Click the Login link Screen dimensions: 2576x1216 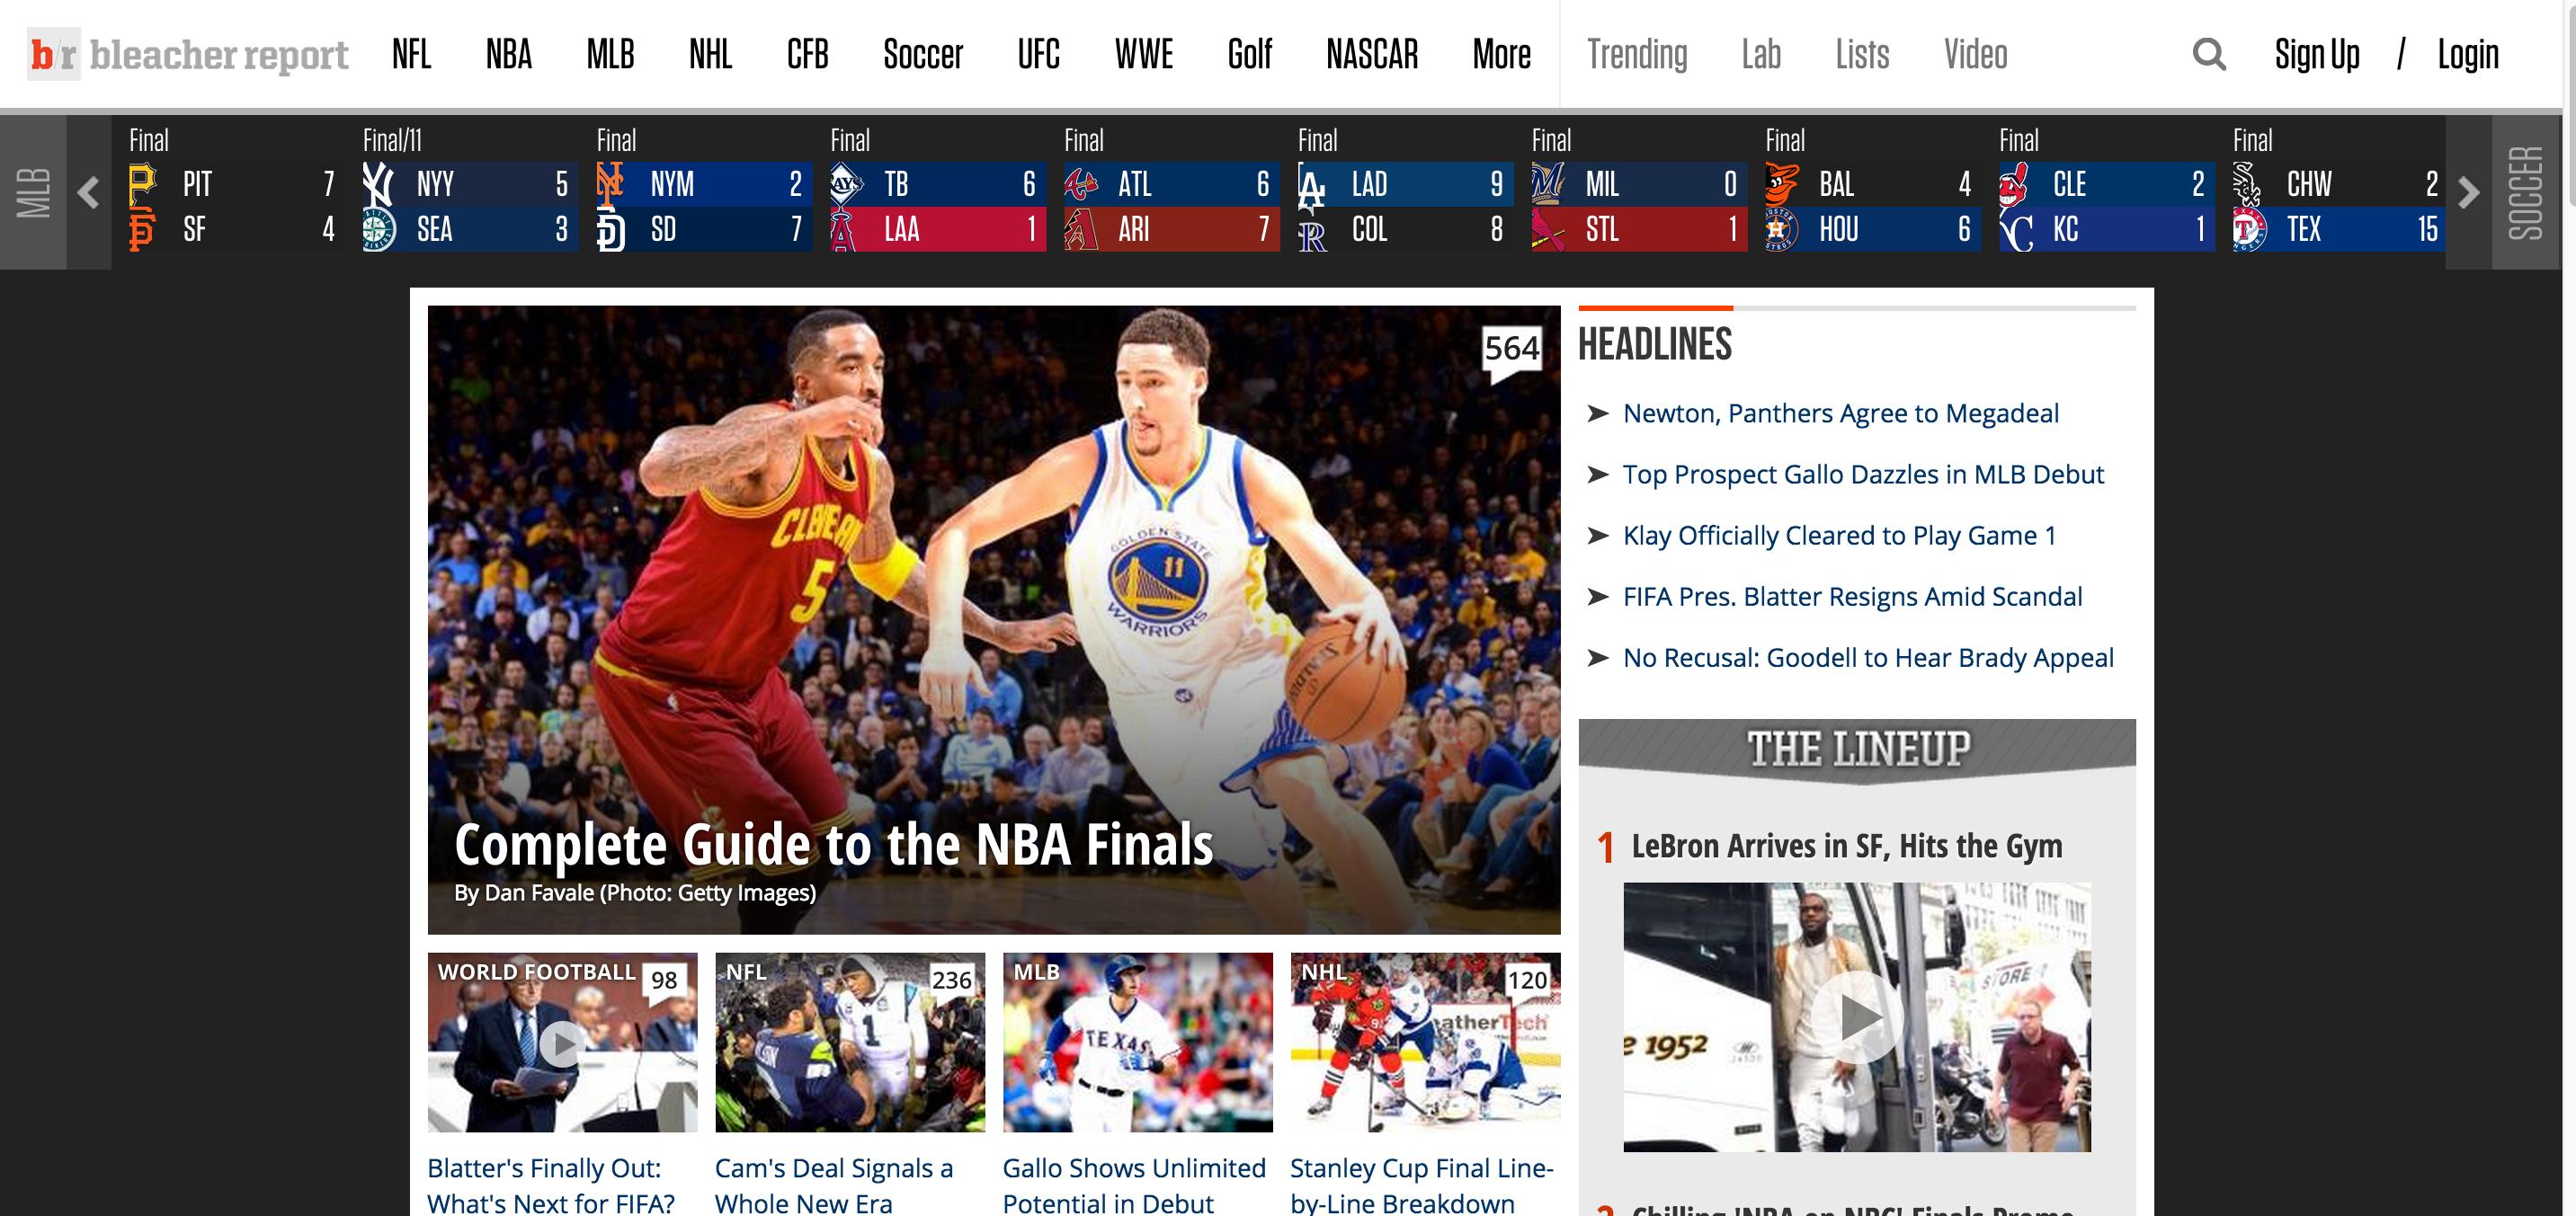pos(2467,54)
